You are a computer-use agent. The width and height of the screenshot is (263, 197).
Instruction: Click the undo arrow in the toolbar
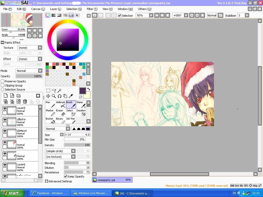click(95, 15)
